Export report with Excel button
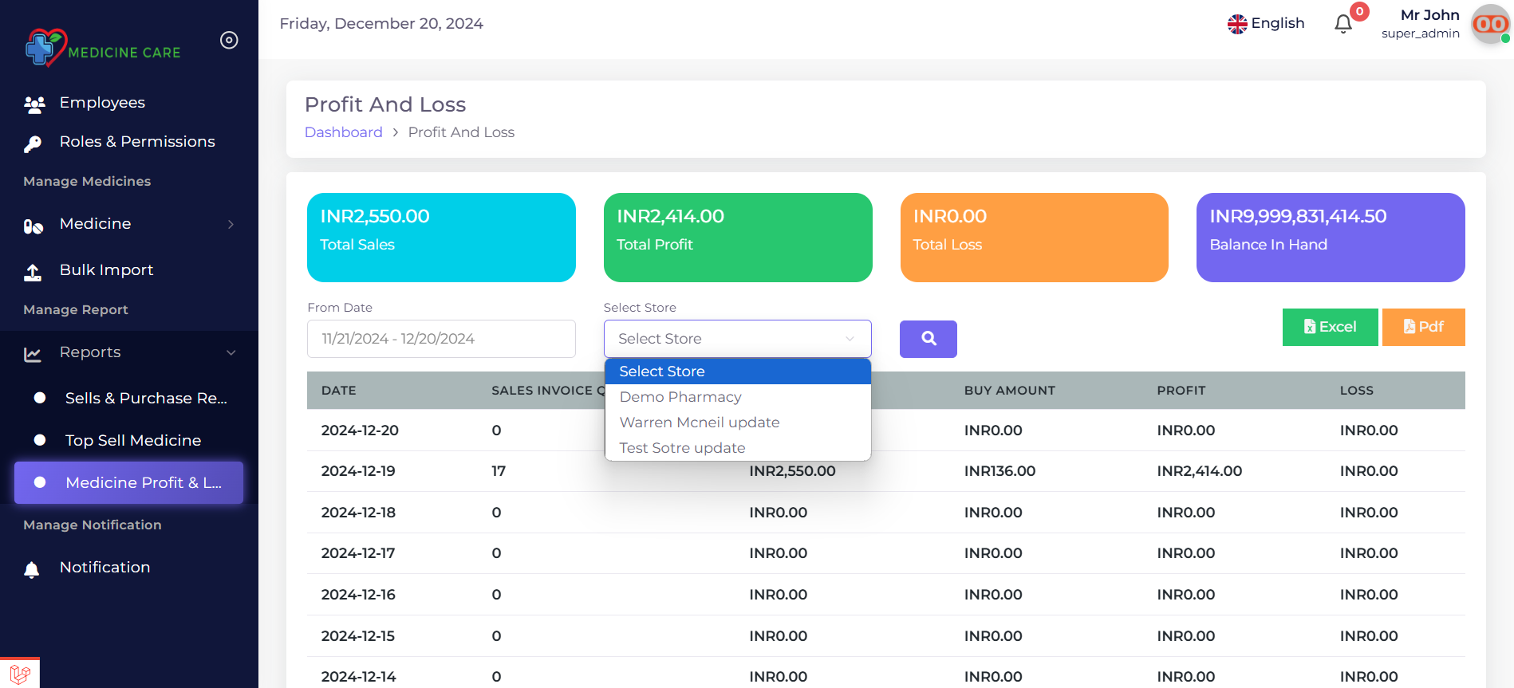 point(1330,327)
